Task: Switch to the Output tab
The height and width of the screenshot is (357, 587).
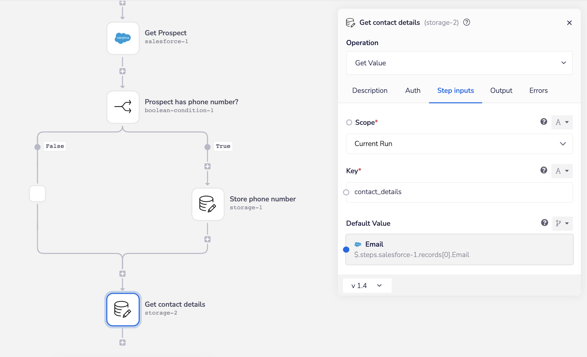Action: tap(501, 90)
